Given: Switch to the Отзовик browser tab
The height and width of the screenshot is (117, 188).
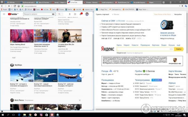Looking at the screenshot, I should click(x=91, y=2).
